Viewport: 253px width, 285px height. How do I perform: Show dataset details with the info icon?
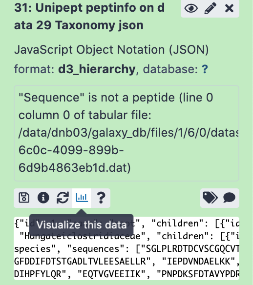43,198
